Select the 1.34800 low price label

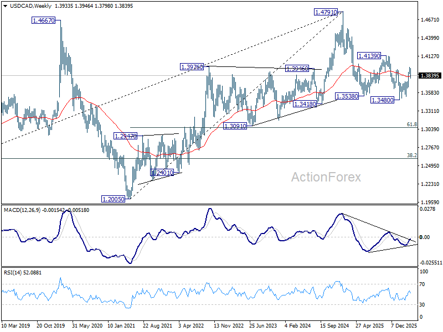(x=382, y=100)
